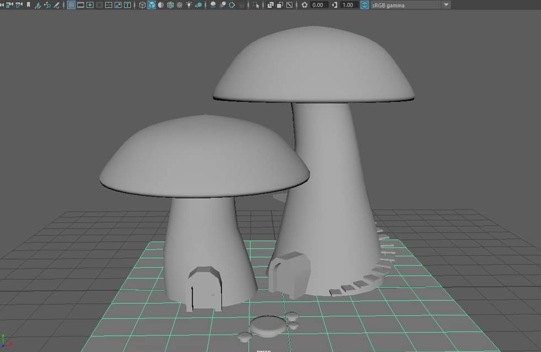541x352 pixels.
Task: Toggle the viewport Grid display
Action: 71,5
